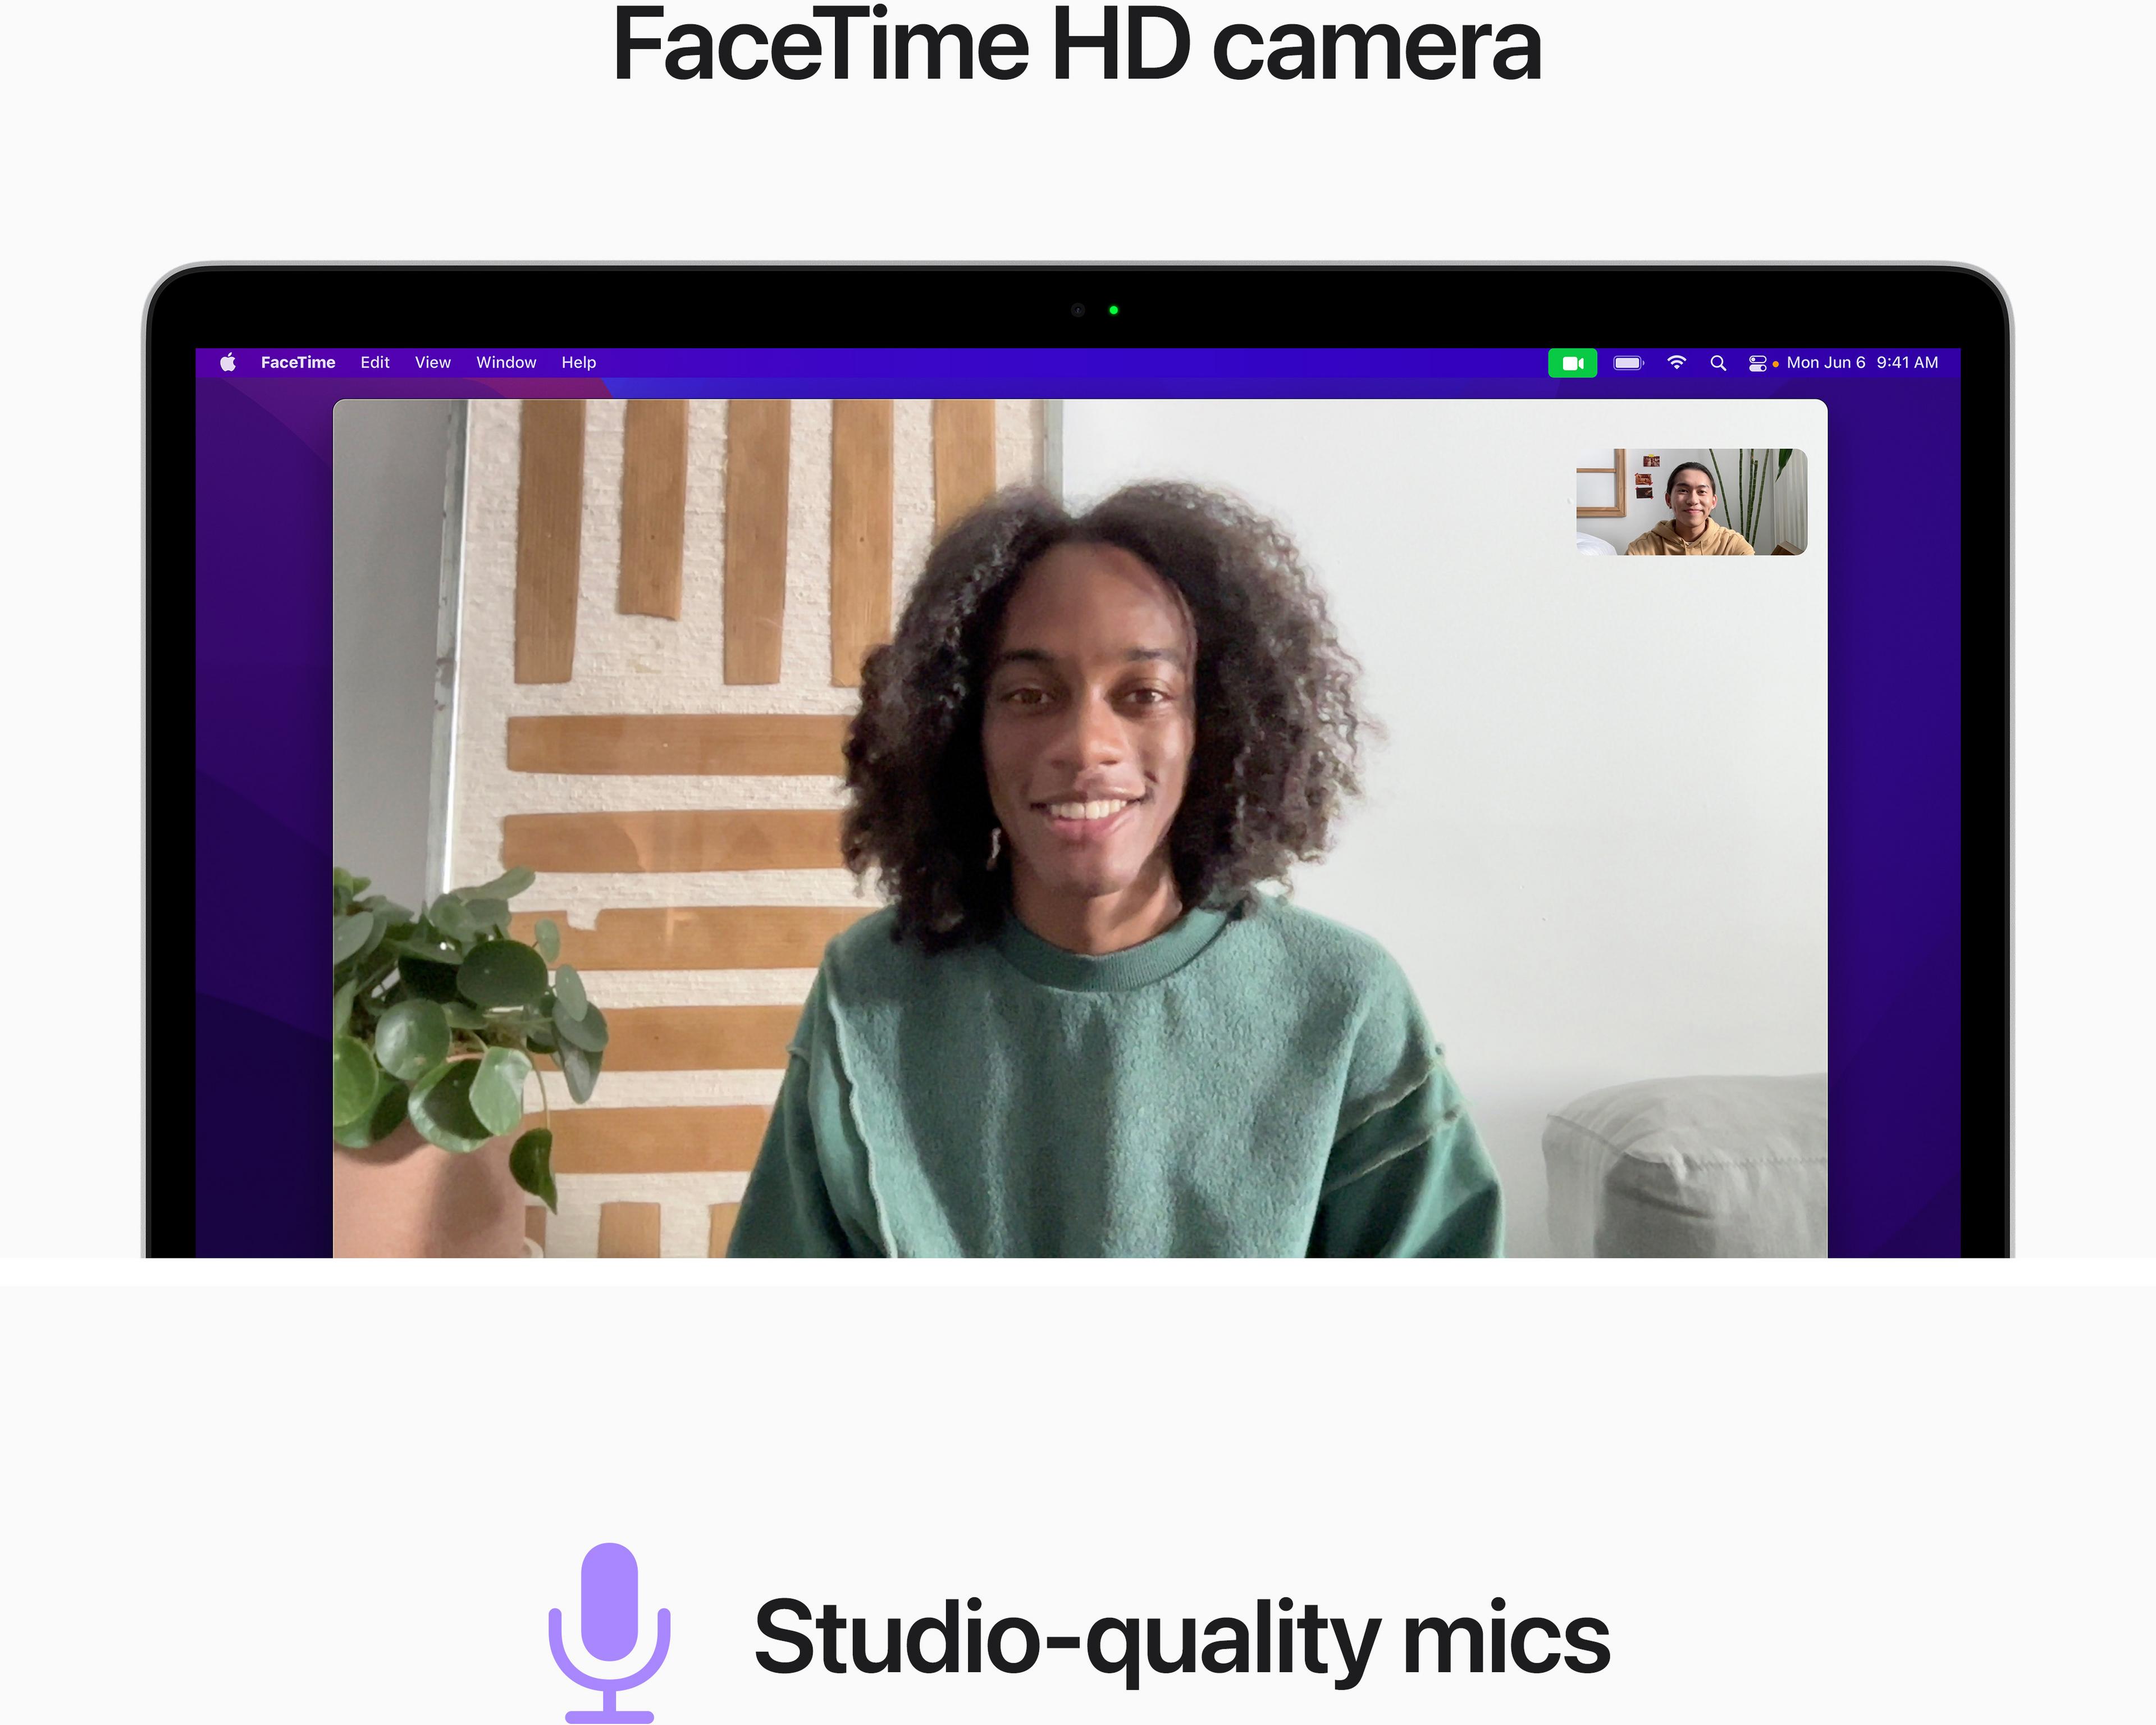
Task: Open the FaceTime app menu
Action: coord(297,362)
